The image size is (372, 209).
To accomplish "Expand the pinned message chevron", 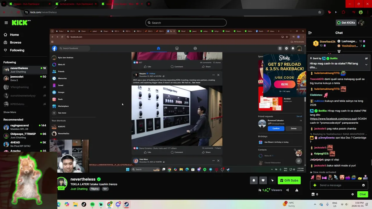I will pyautogui.click(x=366, y=64).
